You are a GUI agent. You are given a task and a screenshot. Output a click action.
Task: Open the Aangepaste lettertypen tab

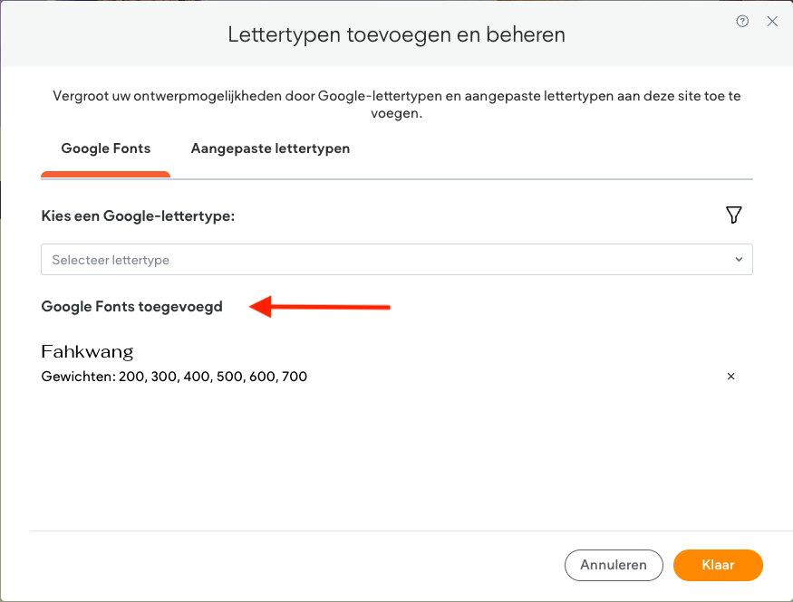pos(270,148)
